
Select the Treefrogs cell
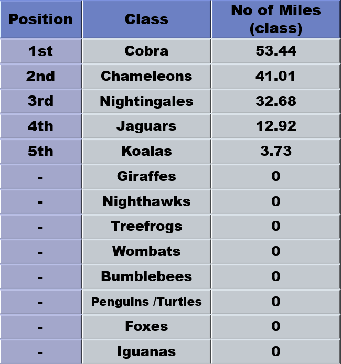146,227
